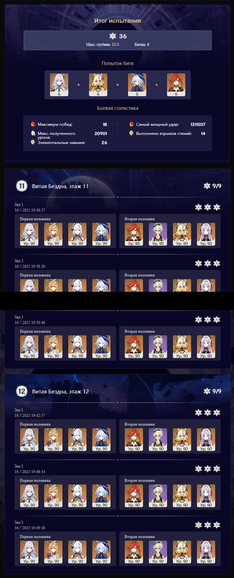
Task: Click the icon beside Максимум побед
Action: coord(33,124)
